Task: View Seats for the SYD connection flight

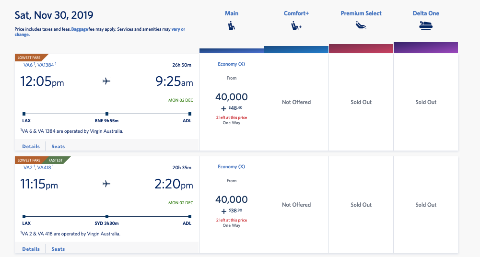Action: tap(58, 249)
